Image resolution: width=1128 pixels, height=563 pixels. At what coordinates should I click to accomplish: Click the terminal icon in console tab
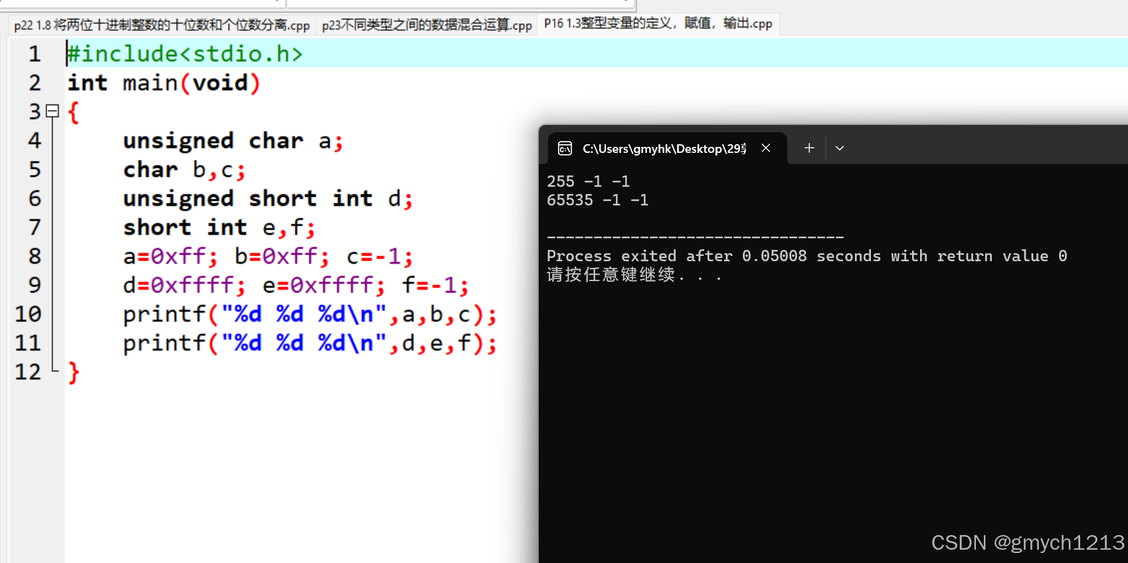pos(565,148)
